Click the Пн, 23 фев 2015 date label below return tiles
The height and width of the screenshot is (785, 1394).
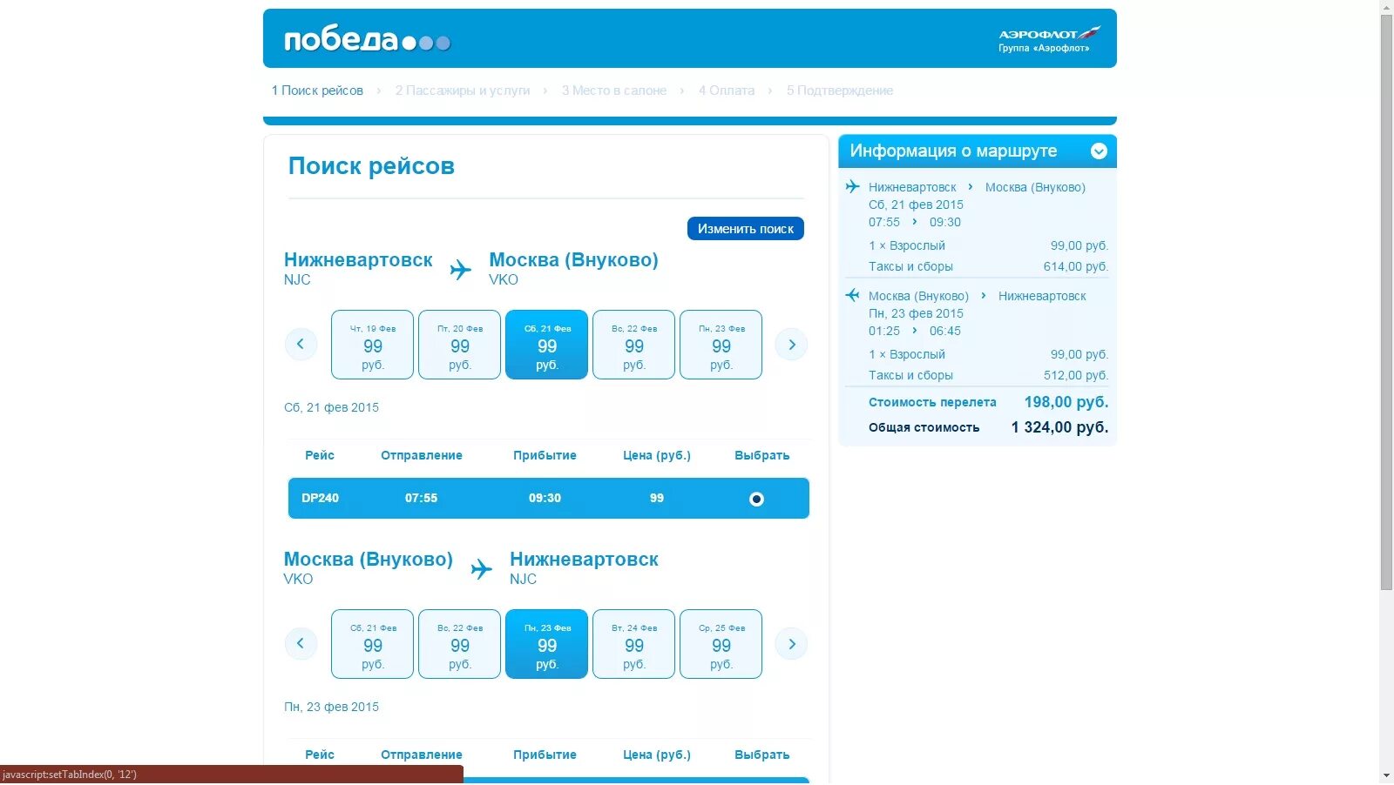[331, 708]
